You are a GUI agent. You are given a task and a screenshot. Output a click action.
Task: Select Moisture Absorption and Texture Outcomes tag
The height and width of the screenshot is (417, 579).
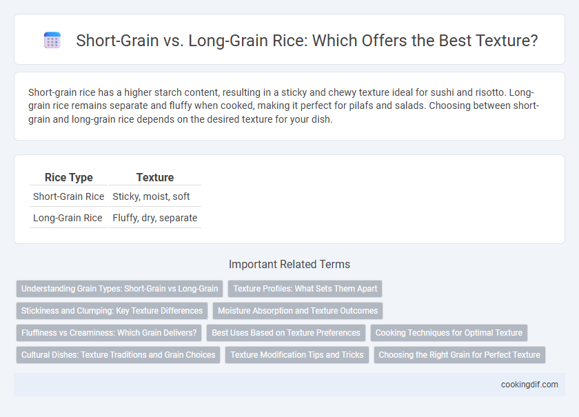pos(298,311)
